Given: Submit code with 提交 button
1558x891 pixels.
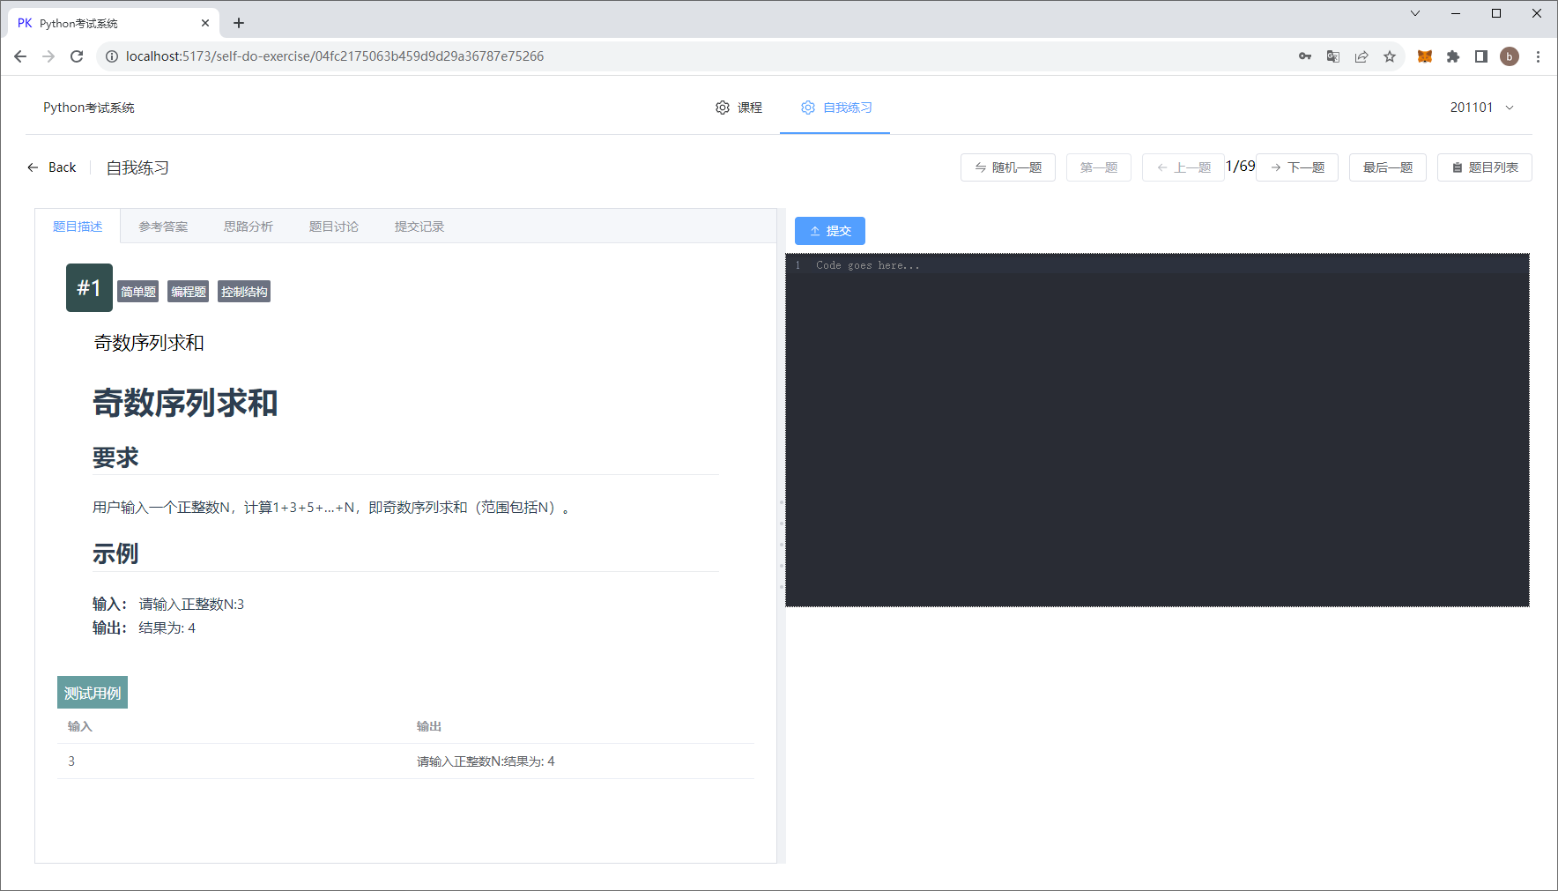Looking at the screenshot, I should point(830,231).
